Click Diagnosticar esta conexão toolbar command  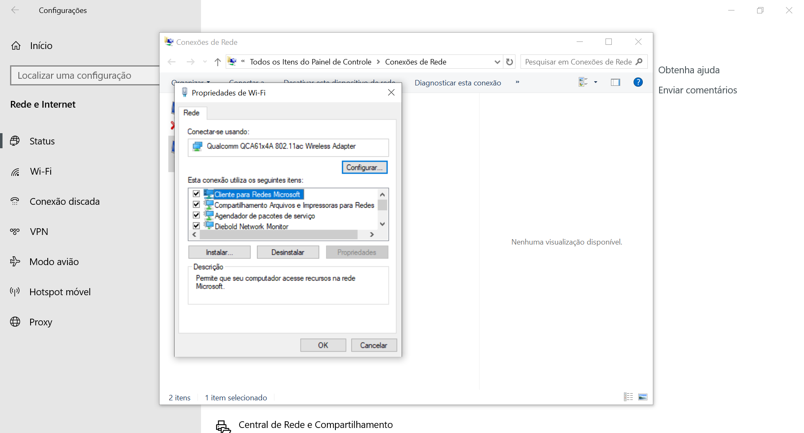point(458,83)
